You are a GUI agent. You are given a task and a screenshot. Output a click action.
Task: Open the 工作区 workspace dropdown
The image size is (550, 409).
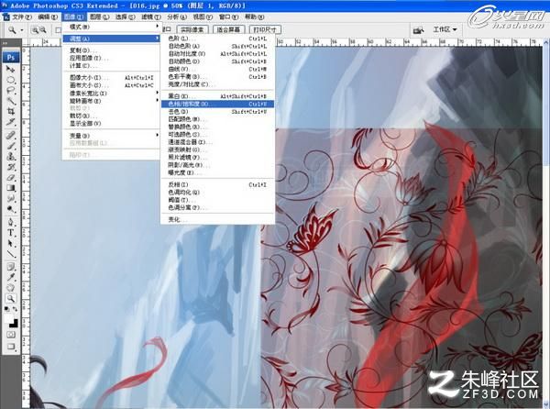coord(445,30)
